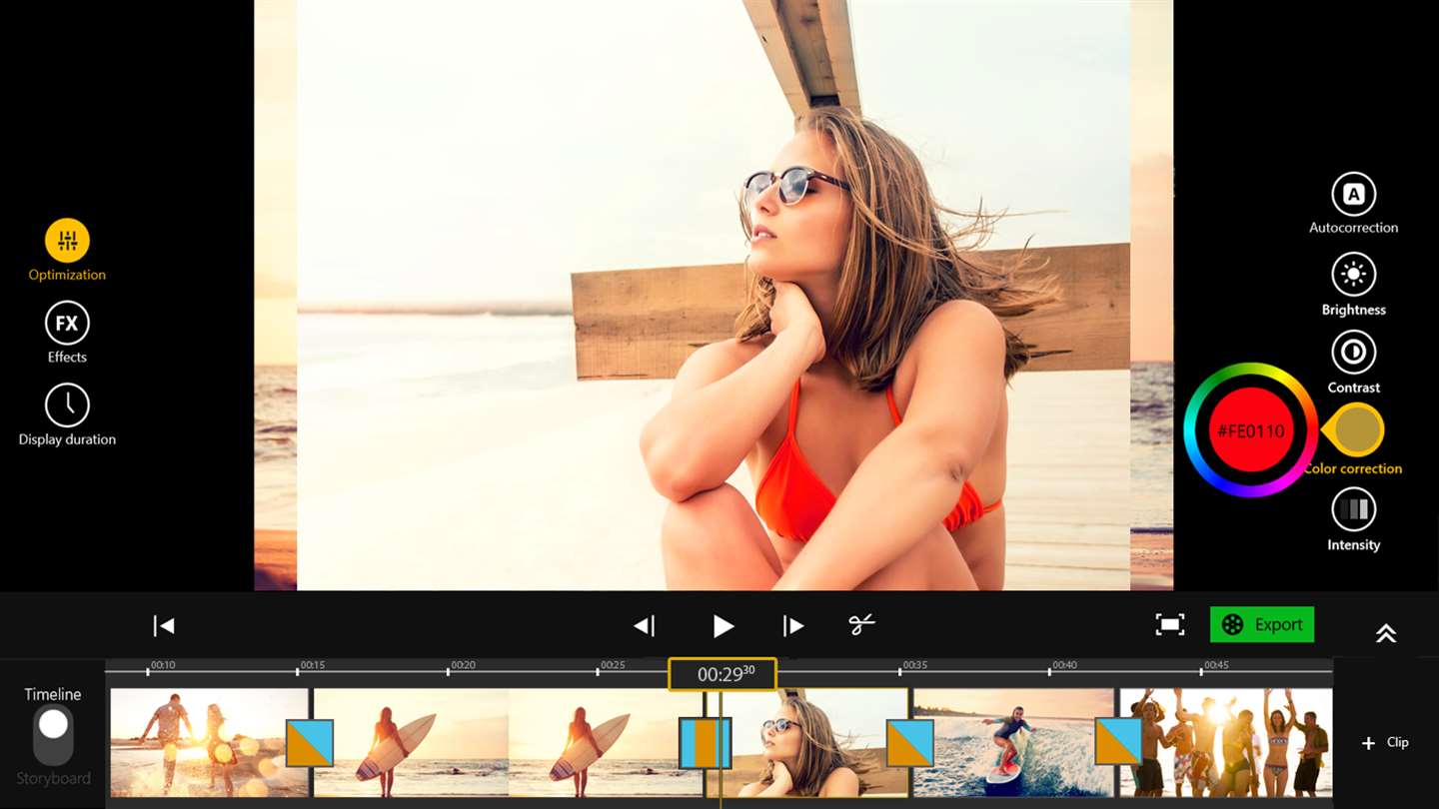This screenshot has height=809, width=1439.
Task: Open transition between couple and surfboard clips
Action: click(x=310, y=743)
